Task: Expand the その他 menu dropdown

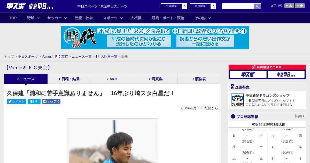Action: [x=203, y=18]
